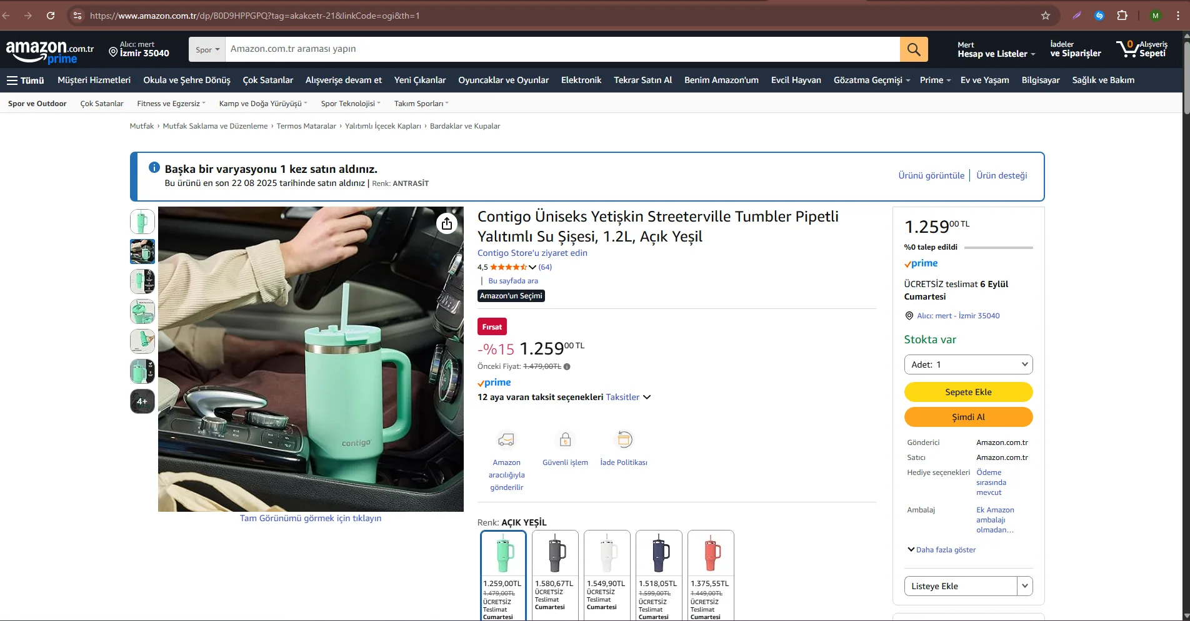Open Spor Teknolojisi submenu
1190x621 pixels.
pyautogui.click(x=351, y=104)
